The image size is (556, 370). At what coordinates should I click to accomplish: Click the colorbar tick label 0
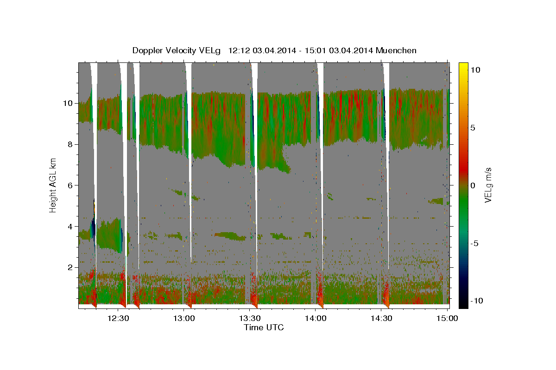pyautogui.click(x=474, y=185)
